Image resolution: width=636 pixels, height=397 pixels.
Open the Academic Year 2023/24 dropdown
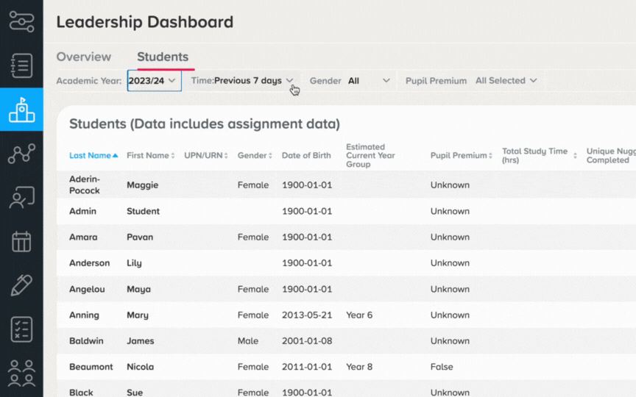(x=154, y=81)
